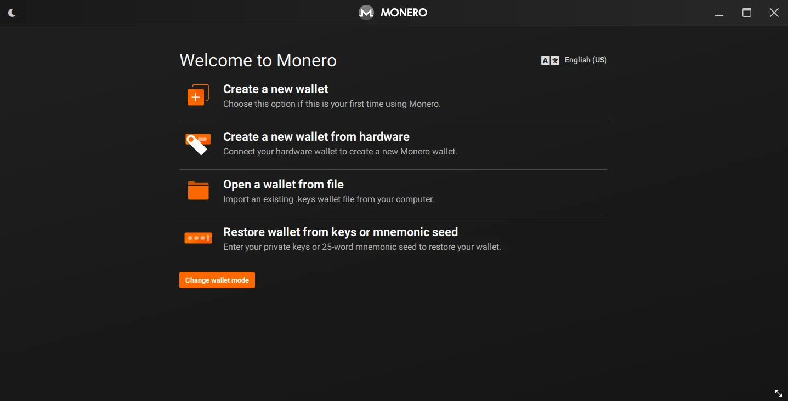Click the orange folder icon
Viewport: 788px width, 401px height.
198,191
